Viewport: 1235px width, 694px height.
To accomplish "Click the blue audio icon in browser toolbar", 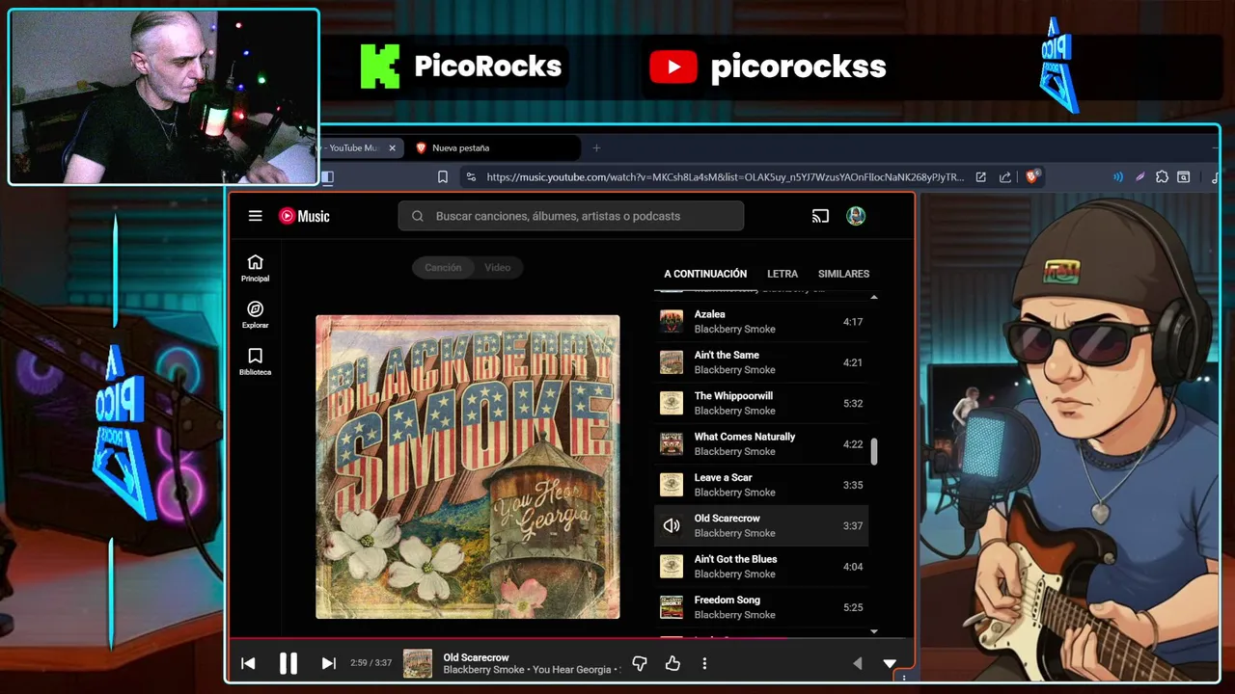I will click(1118, 177).
